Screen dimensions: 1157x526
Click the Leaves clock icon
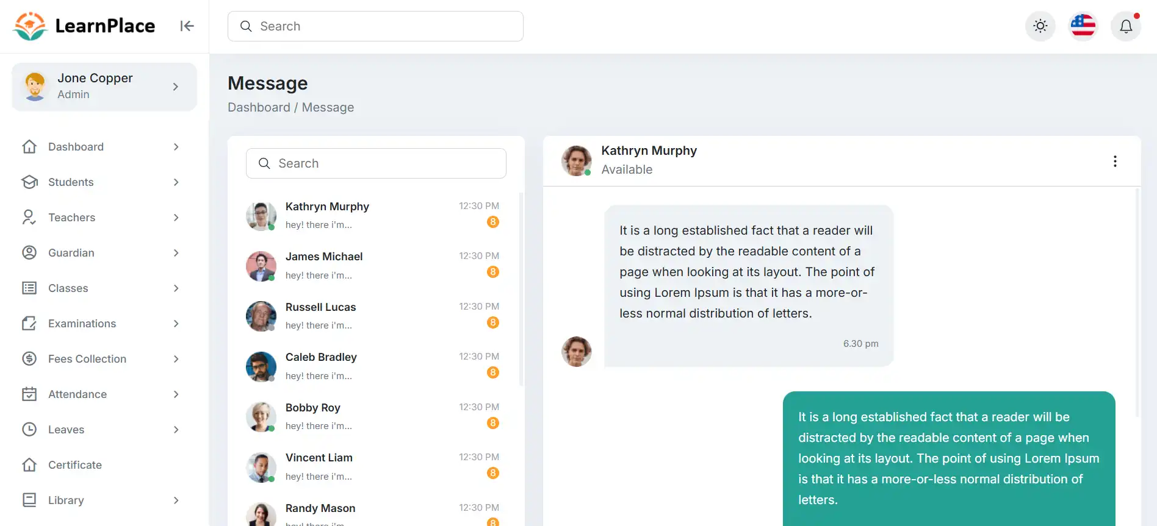click(x=29, y=430)
